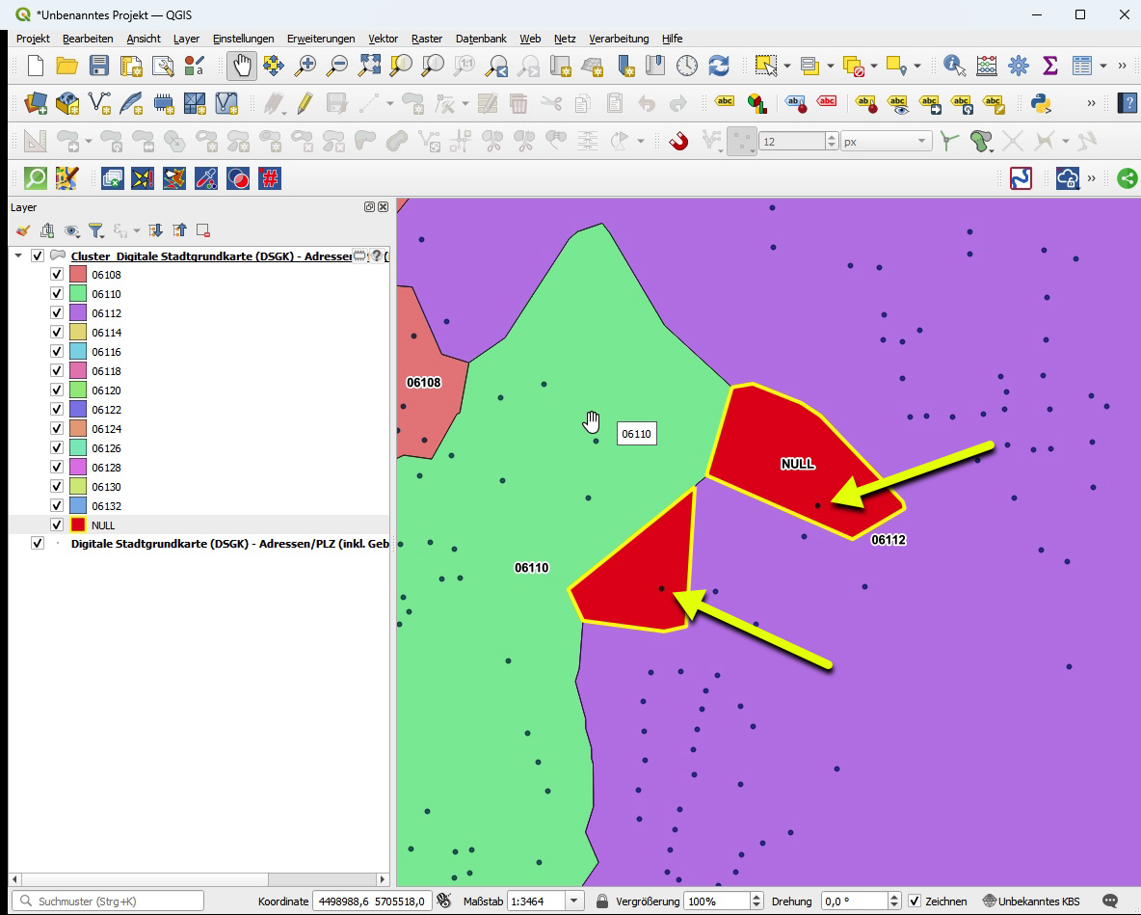The image size is (1141, 915).
Task: Uncheck the 06108 category checkbox
Action: [58, 275]
